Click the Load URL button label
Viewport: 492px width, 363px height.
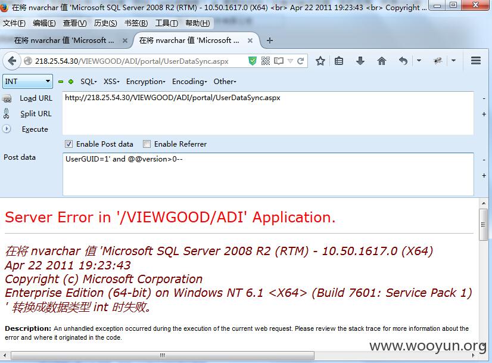click(36, 98)
